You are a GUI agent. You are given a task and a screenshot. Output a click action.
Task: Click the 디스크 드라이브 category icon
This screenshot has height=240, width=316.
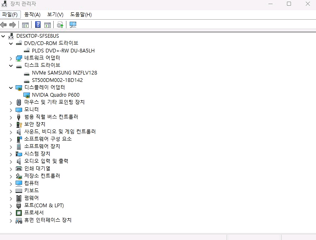(x=19, y=66)
